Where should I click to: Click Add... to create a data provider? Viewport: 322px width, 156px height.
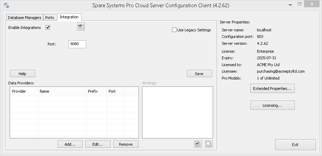click(70, 144)
